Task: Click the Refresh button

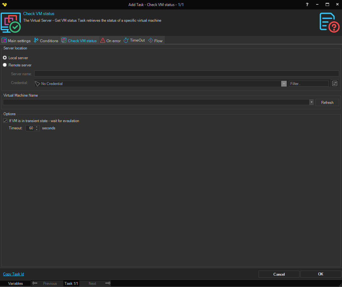Action: point(327,102)
